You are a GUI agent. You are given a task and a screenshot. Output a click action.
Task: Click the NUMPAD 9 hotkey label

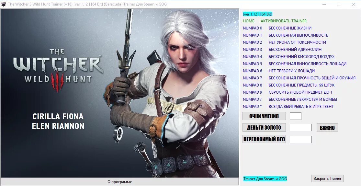[252, 92]
